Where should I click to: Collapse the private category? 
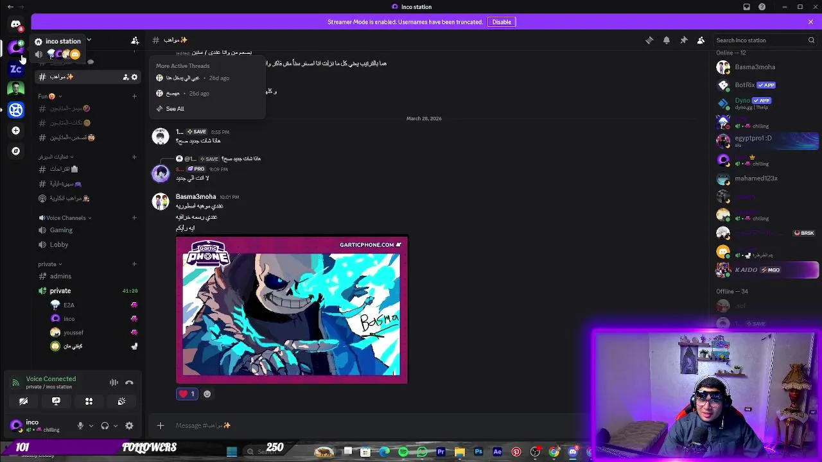pos(50,264)
